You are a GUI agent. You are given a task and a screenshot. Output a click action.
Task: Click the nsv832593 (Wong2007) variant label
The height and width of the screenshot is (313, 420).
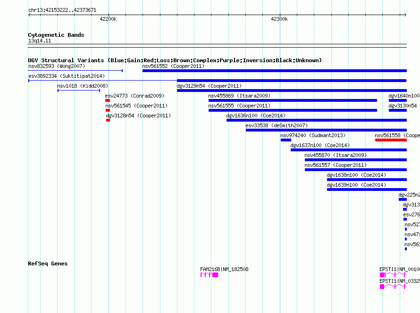(57, 66)
